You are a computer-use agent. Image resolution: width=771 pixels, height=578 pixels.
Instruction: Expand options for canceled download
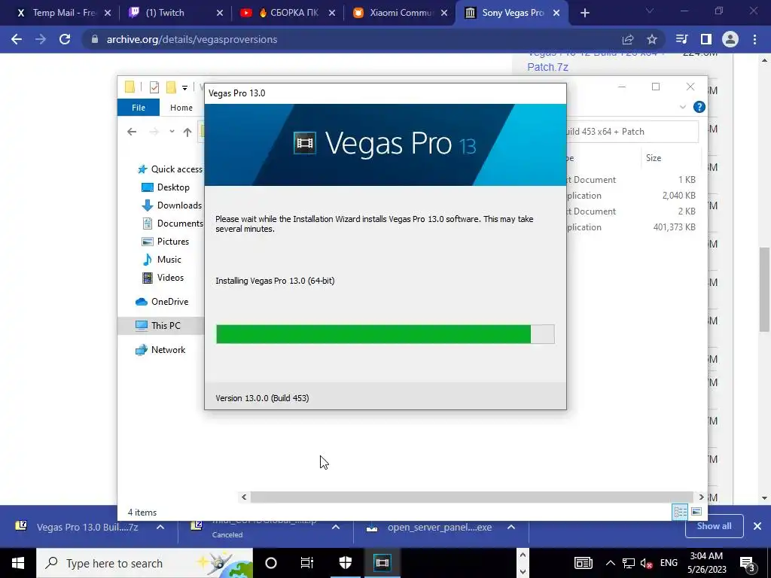click(335, 527)
